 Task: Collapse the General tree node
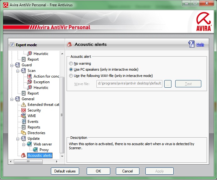pos(12,99)
